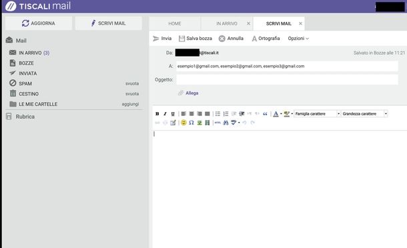Expand the Opzioni menu
The height and width of the screenshot is (248, 407).
[x=298, y=39]
